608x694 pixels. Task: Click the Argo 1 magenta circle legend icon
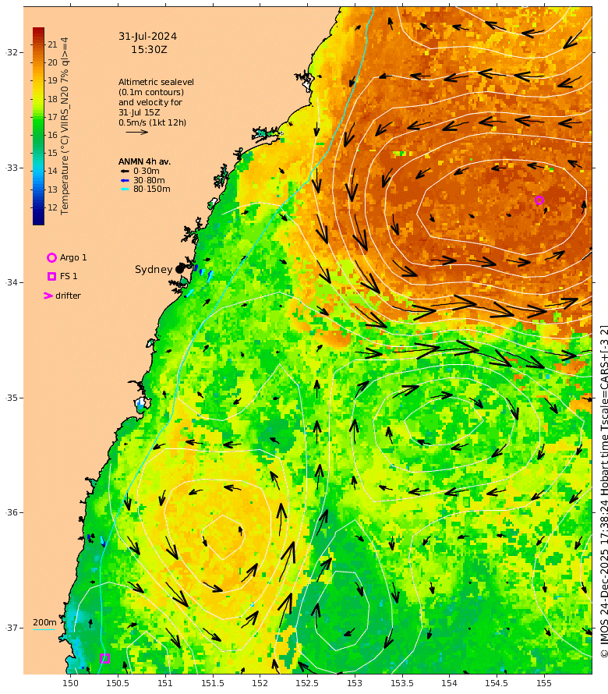coord(51,257)
